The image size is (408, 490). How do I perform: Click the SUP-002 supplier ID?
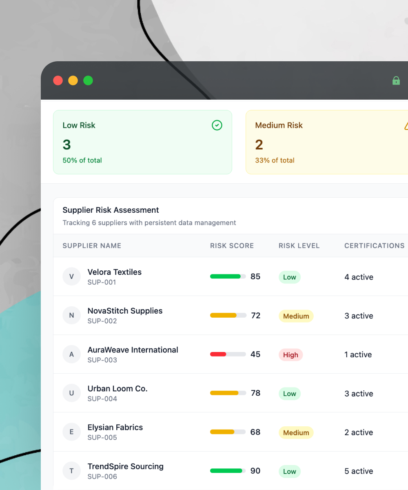tap(102, 321)
